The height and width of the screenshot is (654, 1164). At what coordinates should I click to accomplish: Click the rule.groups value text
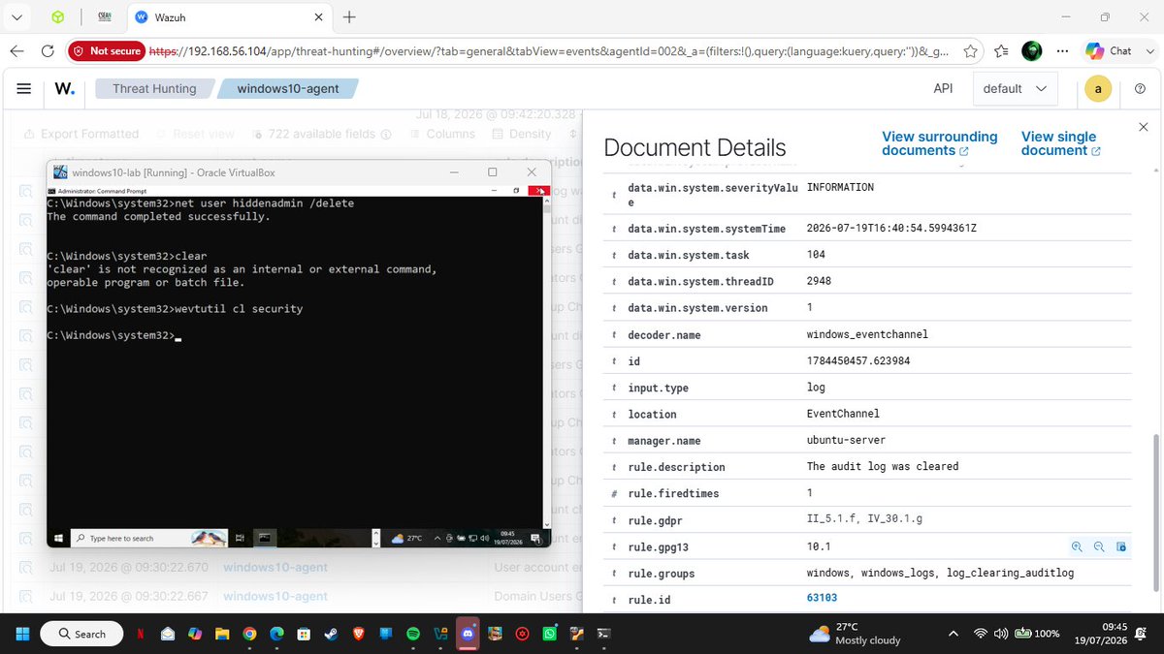tap(940, 573)
